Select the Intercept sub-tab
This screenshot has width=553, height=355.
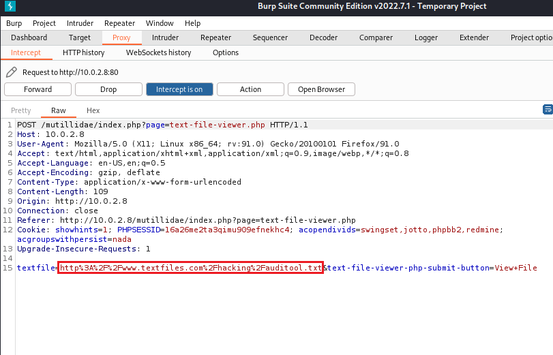[26, 52]
